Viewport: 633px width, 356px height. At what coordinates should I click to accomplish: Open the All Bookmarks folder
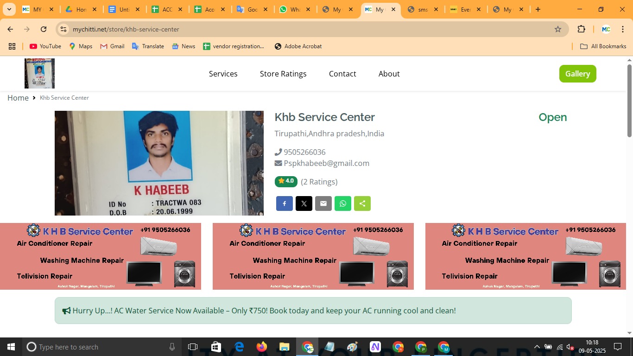coord(603,46)
